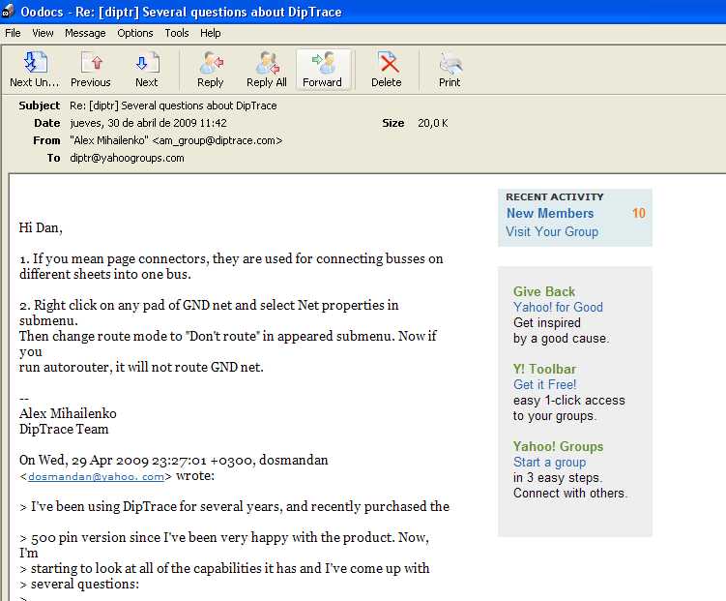Click the line 'run autorouter, it will not route GND net.'
The width and height of the screenshot is (726, 601).
pos(141,367)
